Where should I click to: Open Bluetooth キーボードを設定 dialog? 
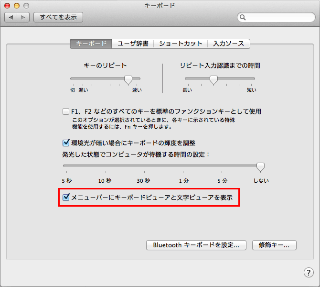click(196, 245)
